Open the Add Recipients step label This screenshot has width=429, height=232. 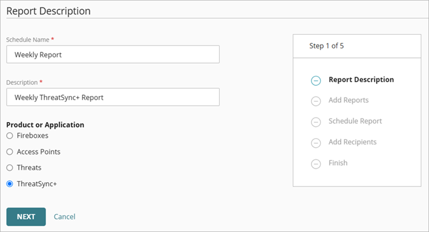point(352,142)
